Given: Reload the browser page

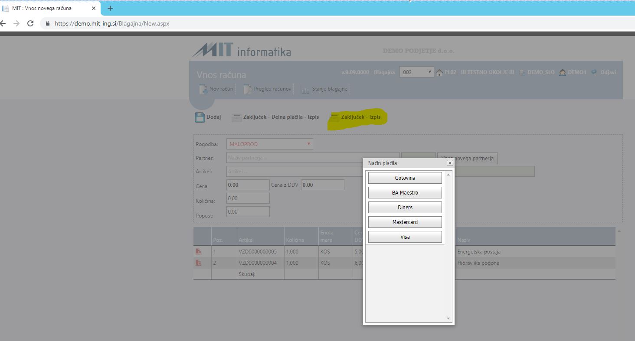Looking at the screenshot, I should pyautogui.click(x=30, y=23).
